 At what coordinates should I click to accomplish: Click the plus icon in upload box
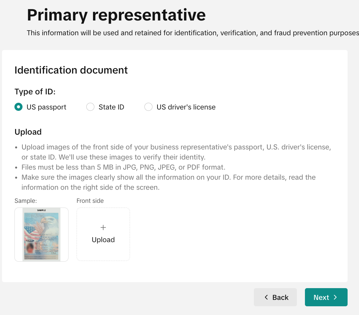click(103, 227)
